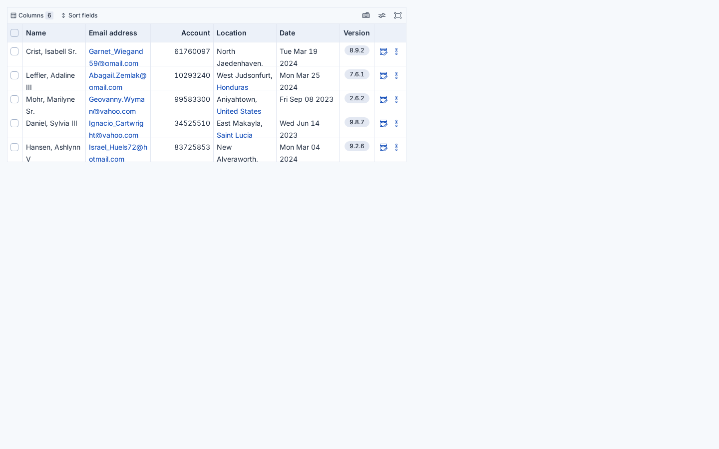Select the Hansen, Ashlynn V row checkbox
The width and height of the screenshot is (719, 449).
point(14,147)
